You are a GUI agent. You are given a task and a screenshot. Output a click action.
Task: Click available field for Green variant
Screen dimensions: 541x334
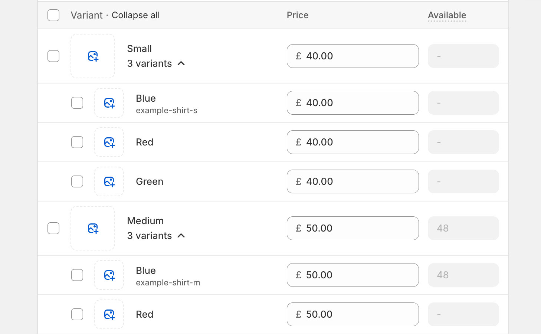(x=463, y=181)
